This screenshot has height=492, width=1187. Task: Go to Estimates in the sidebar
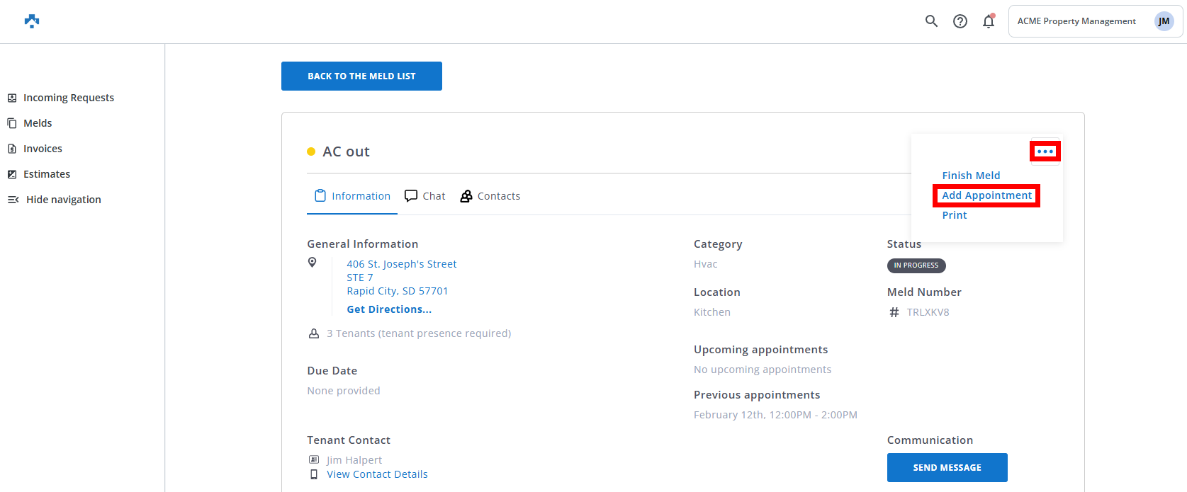[47, 174]
